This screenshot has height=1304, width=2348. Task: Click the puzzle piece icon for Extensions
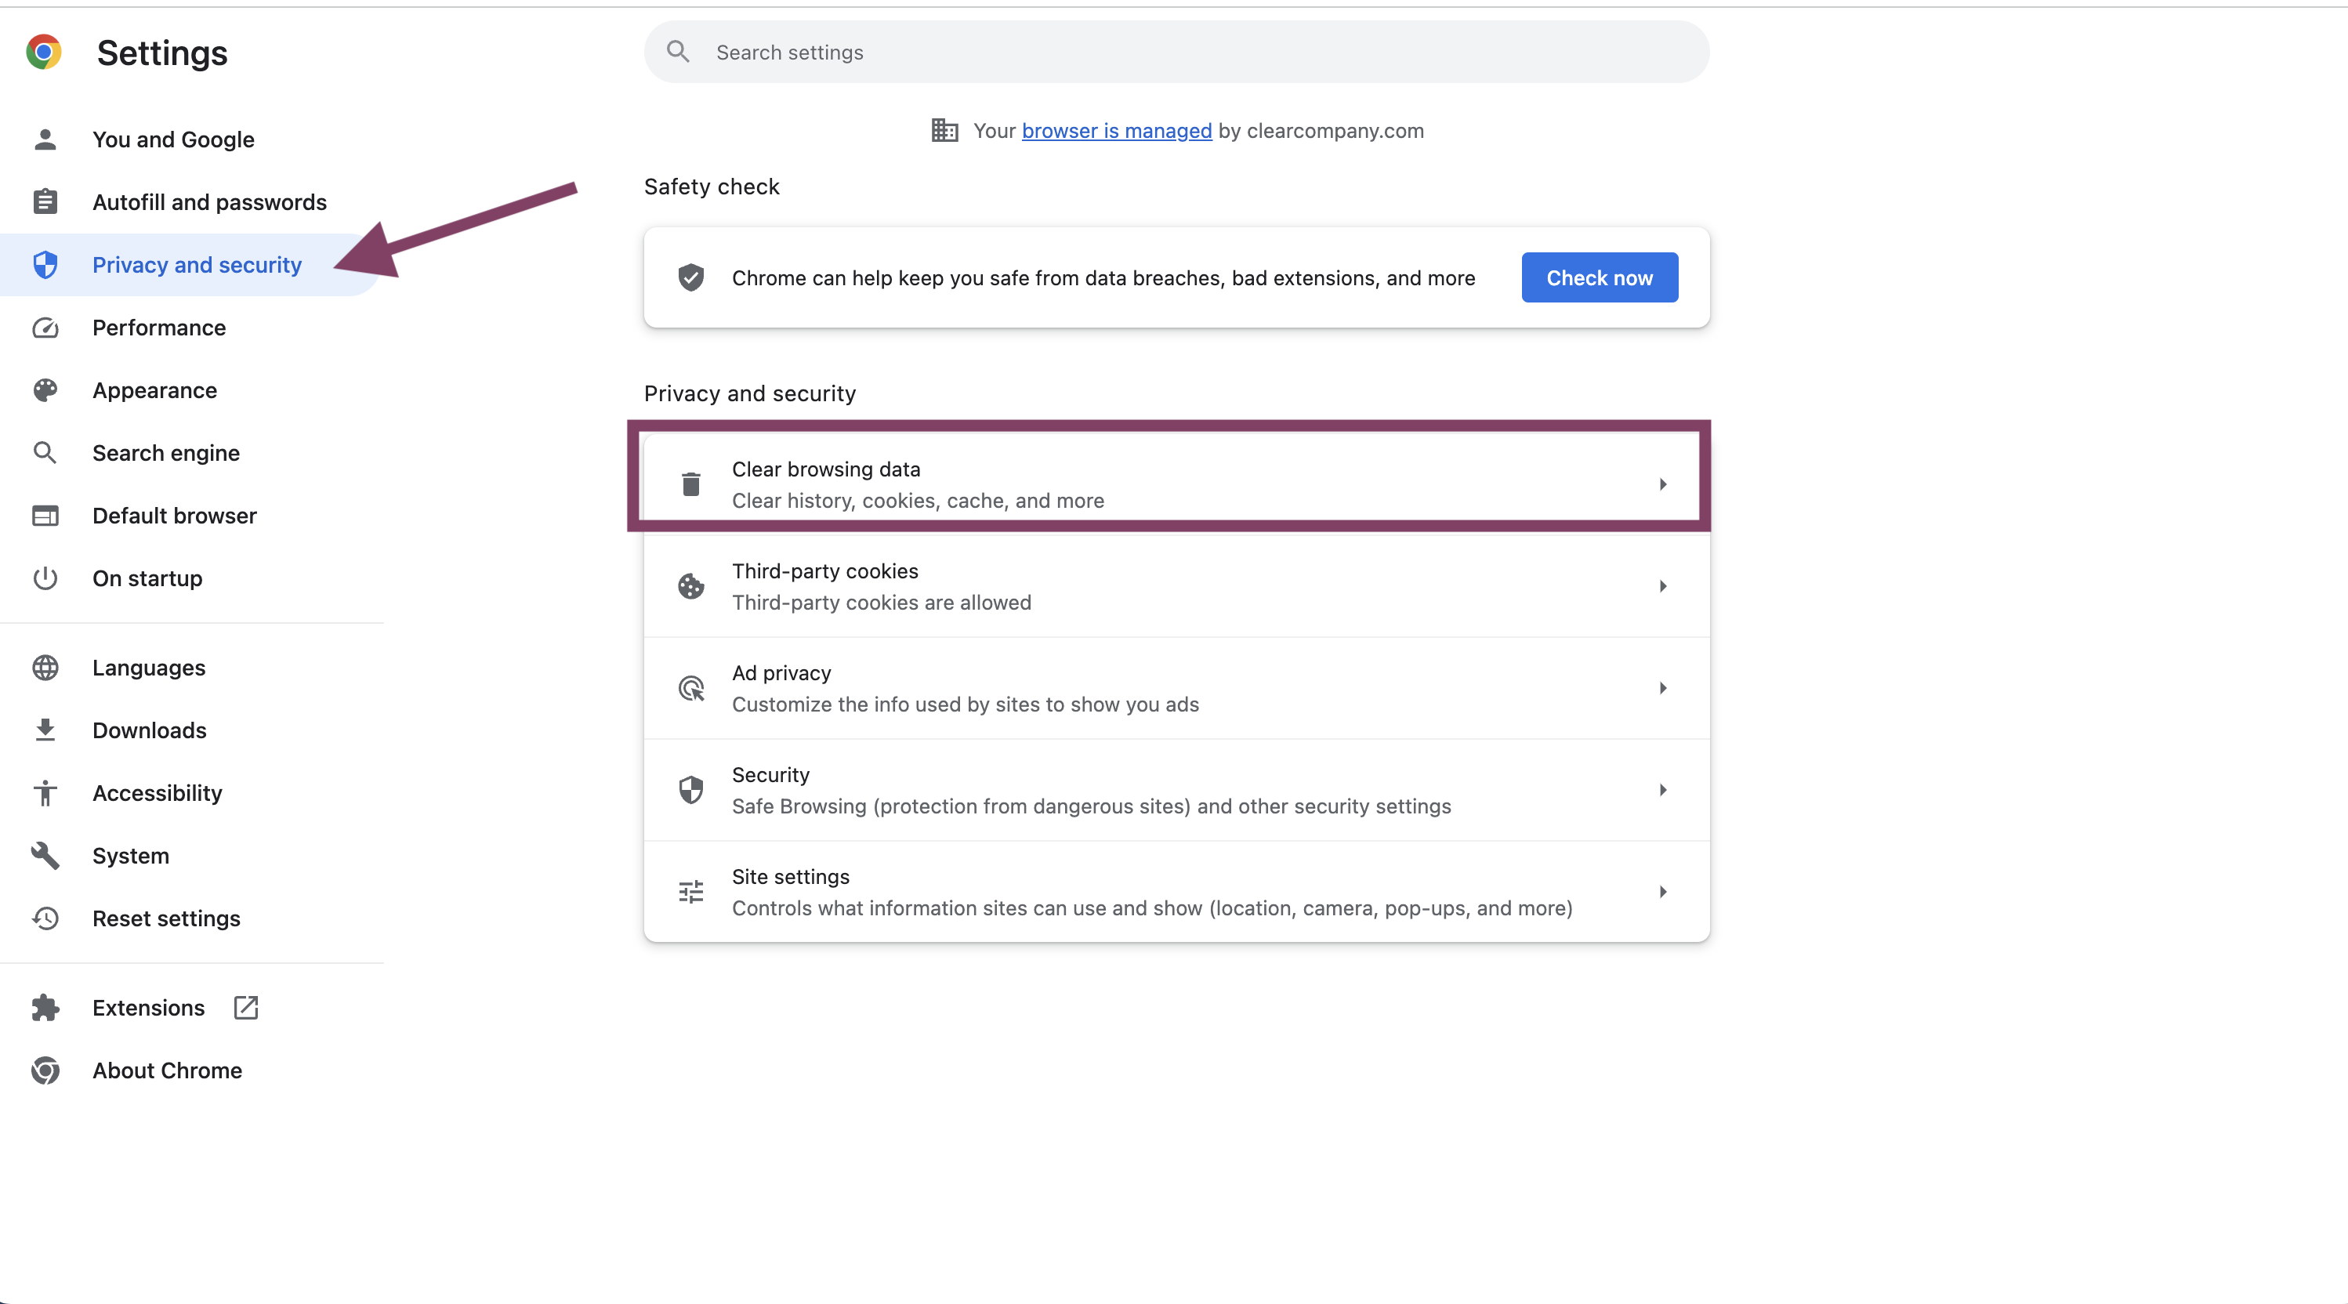click(x=45, y=1008)
